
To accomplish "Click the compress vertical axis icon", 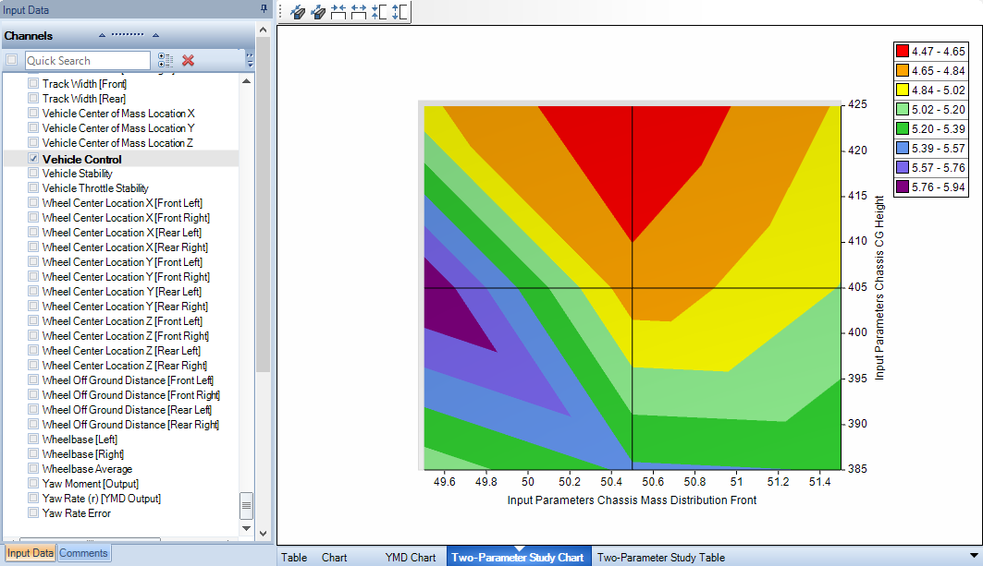I will [379, 12].
